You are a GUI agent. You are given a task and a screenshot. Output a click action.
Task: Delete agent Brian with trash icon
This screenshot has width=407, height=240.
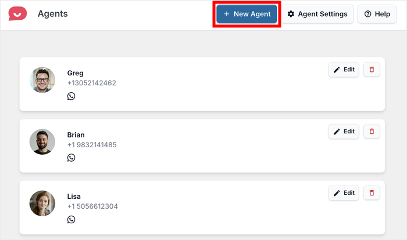point(372,132)
